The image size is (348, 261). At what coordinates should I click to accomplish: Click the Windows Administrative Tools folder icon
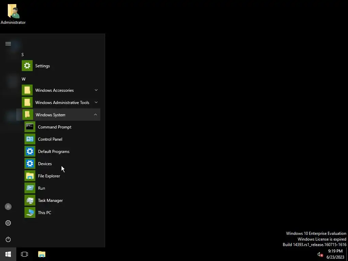[x=27, y=102]
